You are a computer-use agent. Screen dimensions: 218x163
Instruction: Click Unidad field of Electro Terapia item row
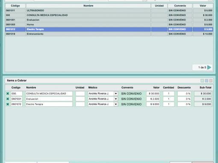pyautogui.click(x=80, y=104)
